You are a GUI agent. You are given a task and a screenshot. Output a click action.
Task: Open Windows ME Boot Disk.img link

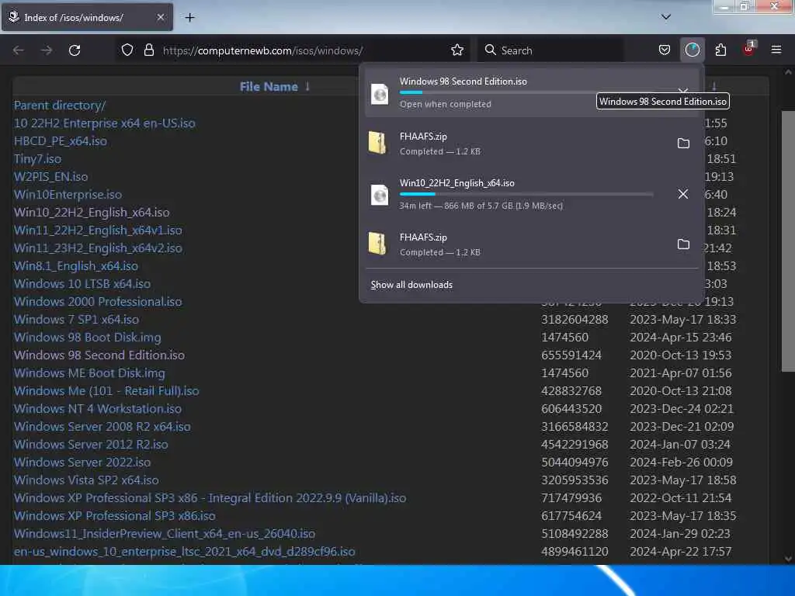(x=90, y=373)
